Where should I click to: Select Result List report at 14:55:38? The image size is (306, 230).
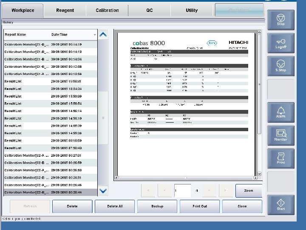(x=50, y=133)
